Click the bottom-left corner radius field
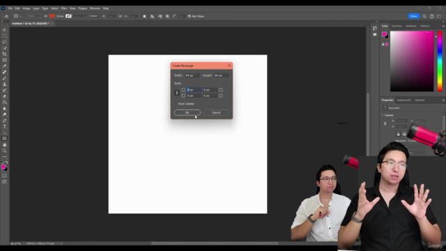The height and width of the screenshot is (251, 446). tap(194, 96)
